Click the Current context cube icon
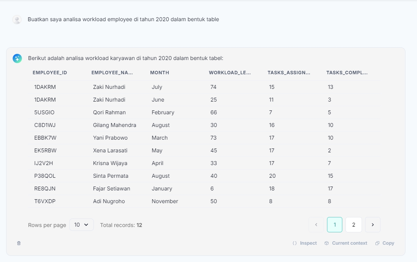Screen dimensions: 417x262 (327, 243)
